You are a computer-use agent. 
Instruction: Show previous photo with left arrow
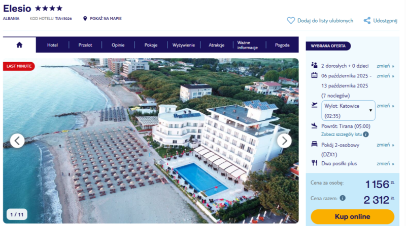coord(17,141)
